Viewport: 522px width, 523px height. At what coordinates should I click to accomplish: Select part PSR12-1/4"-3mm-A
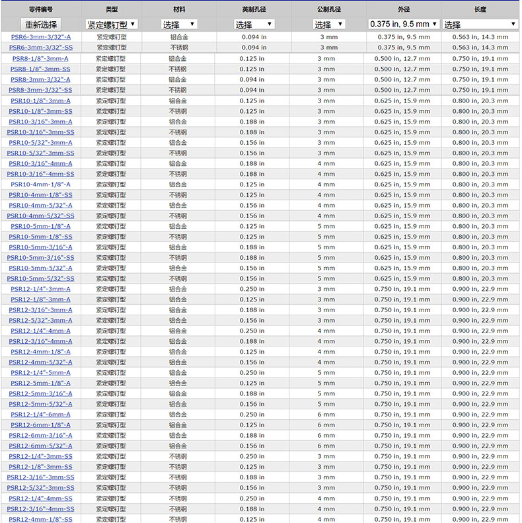[41, 289]
